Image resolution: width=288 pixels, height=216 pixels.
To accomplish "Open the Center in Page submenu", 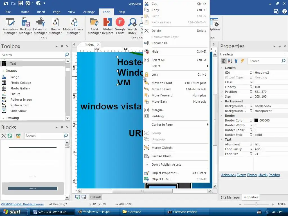I will 176,125.
